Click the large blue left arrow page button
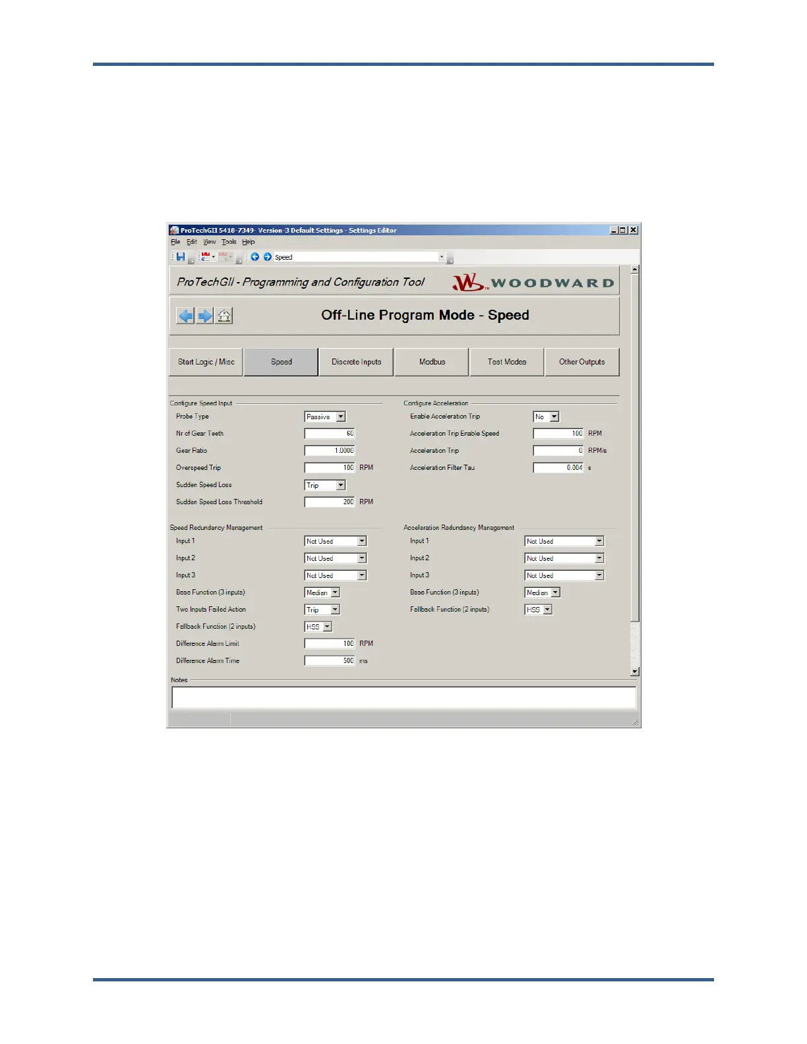Image resolution: width=807 pixels, height=1044 pixels. click(186, 316)
